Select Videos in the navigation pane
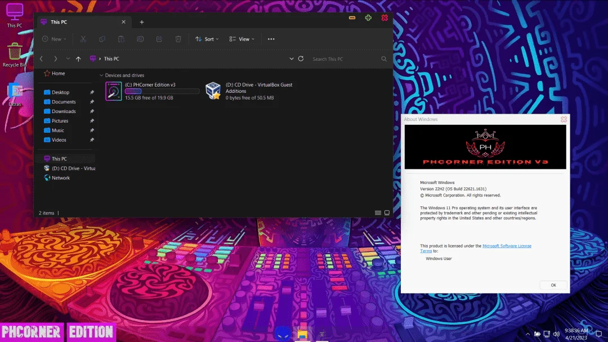 click(59, 140)
